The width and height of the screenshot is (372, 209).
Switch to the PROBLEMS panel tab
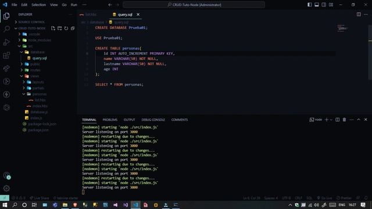click(110, 120)
